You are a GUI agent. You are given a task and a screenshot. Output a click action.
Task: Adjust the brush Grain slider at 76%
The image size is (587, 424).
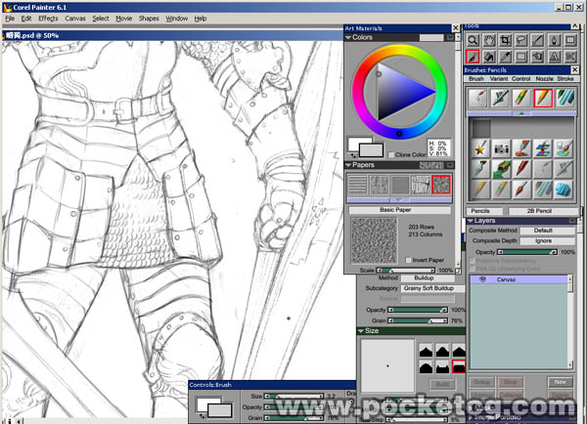[x=418, y=320]
